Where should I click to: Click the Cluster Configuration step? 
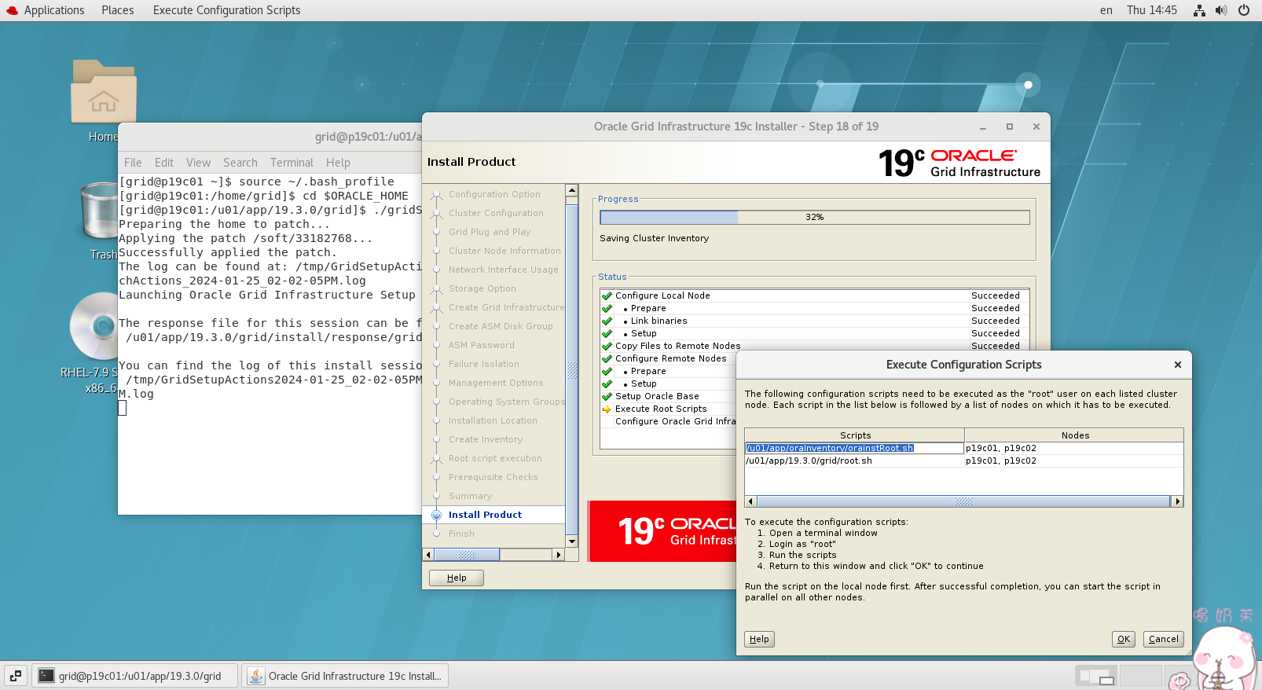point(496,213)
